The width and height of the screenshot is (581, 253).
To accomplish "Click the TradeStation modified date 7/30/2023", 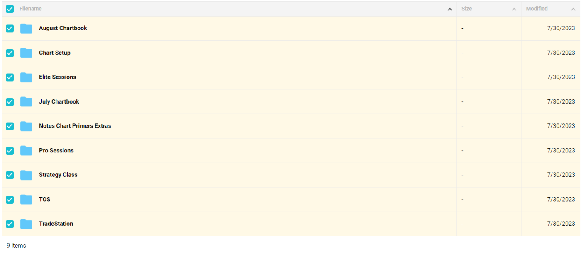I will [x=561, y=224].
